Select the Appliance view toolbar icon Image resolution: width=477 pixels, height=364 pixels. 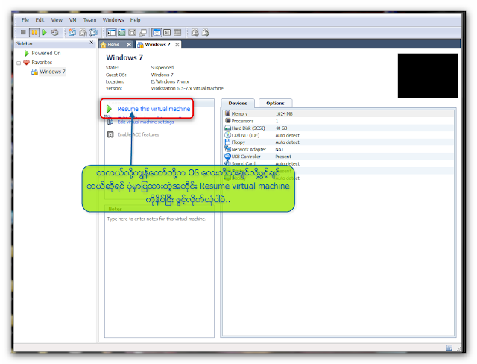point(167,32)
